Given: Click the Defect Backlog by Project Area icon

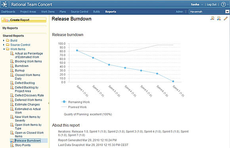Looking at the screenshot, I should tap(12, 87).
